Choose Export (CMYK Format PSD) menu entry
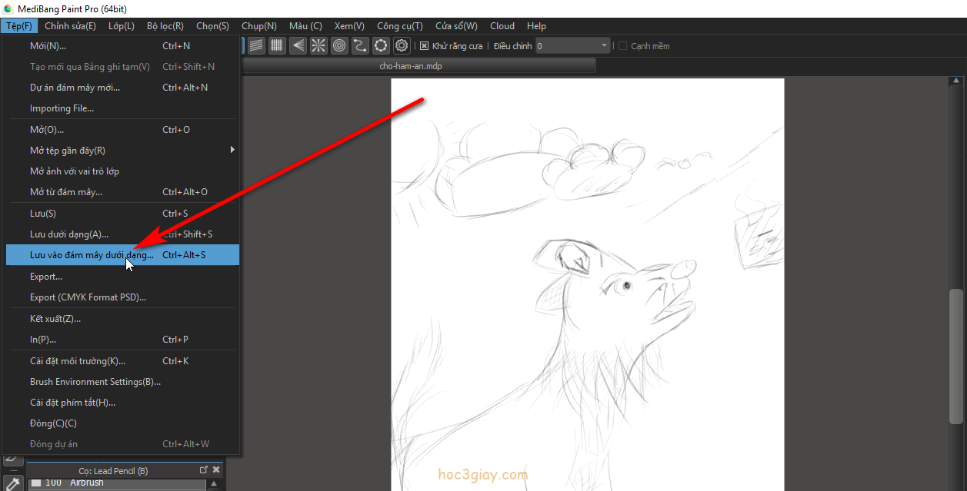This screenshot has width=967, height=491. [88, 297]
